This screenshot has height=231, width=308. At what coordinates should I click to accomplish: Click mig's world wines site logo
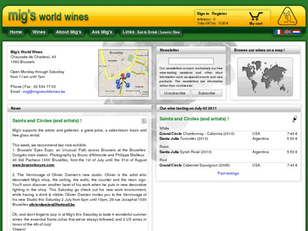point(48,16)
